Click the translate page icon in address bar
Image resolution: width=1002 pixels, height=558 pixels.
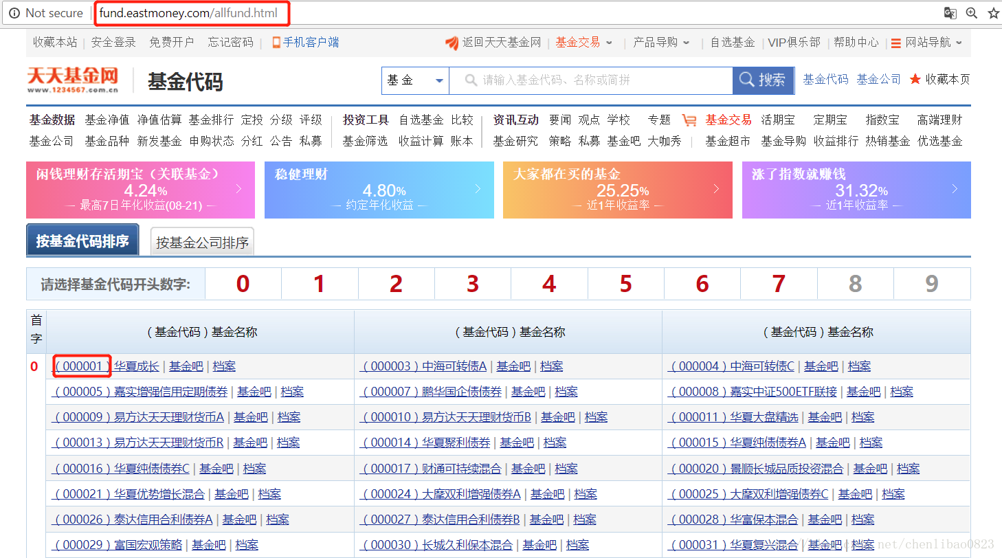pyautogui.click(x=950, y=13)
